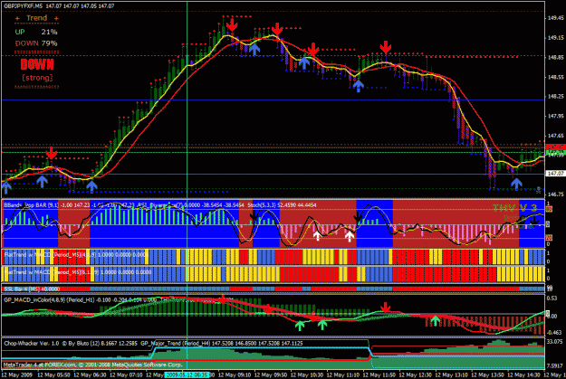This screenshot has width=566, height=379.
Task: Select the Stoch(5,3,3) indicator label
Action: click(x=263, y=205)
